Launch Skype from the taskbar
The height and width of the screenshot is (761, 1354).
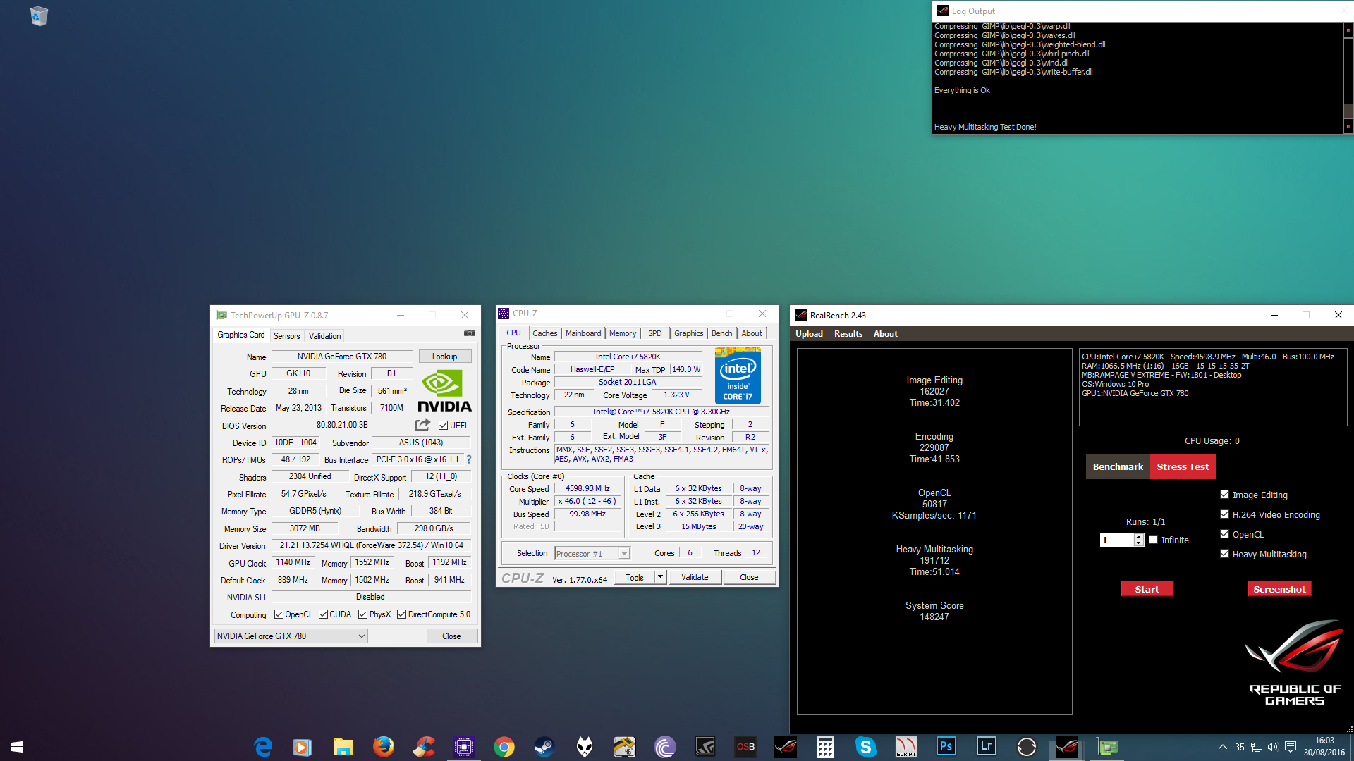866,747
